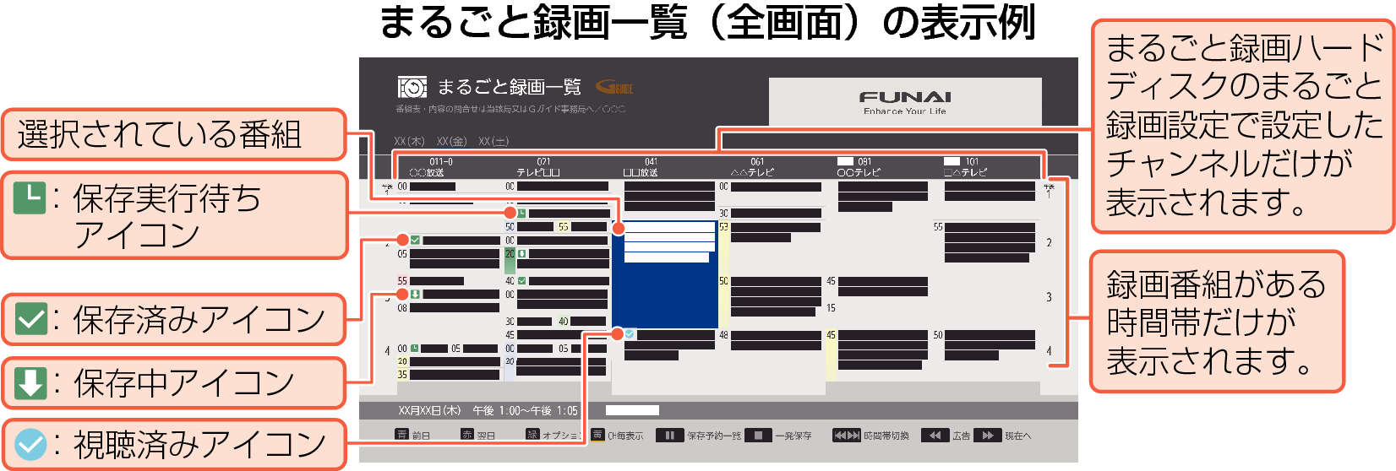Click the saved checkmark icon at 40 in 021
Screen dimensions: 1396x471
point(521,281)
